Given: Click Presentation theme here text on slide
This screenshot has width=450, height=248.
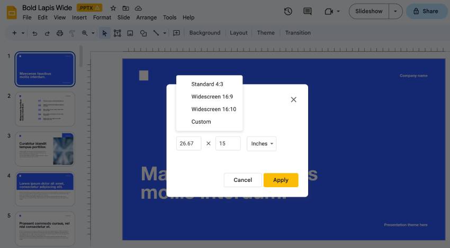Looking at the screenshot, I should point(406,225).
